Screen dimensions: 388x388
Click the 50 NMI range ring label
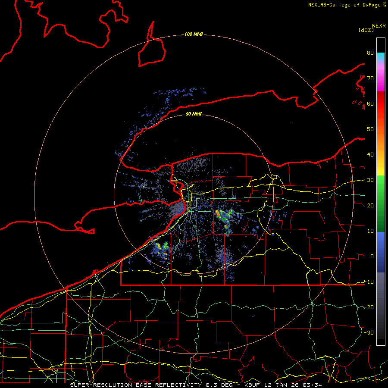coord(194,114)
